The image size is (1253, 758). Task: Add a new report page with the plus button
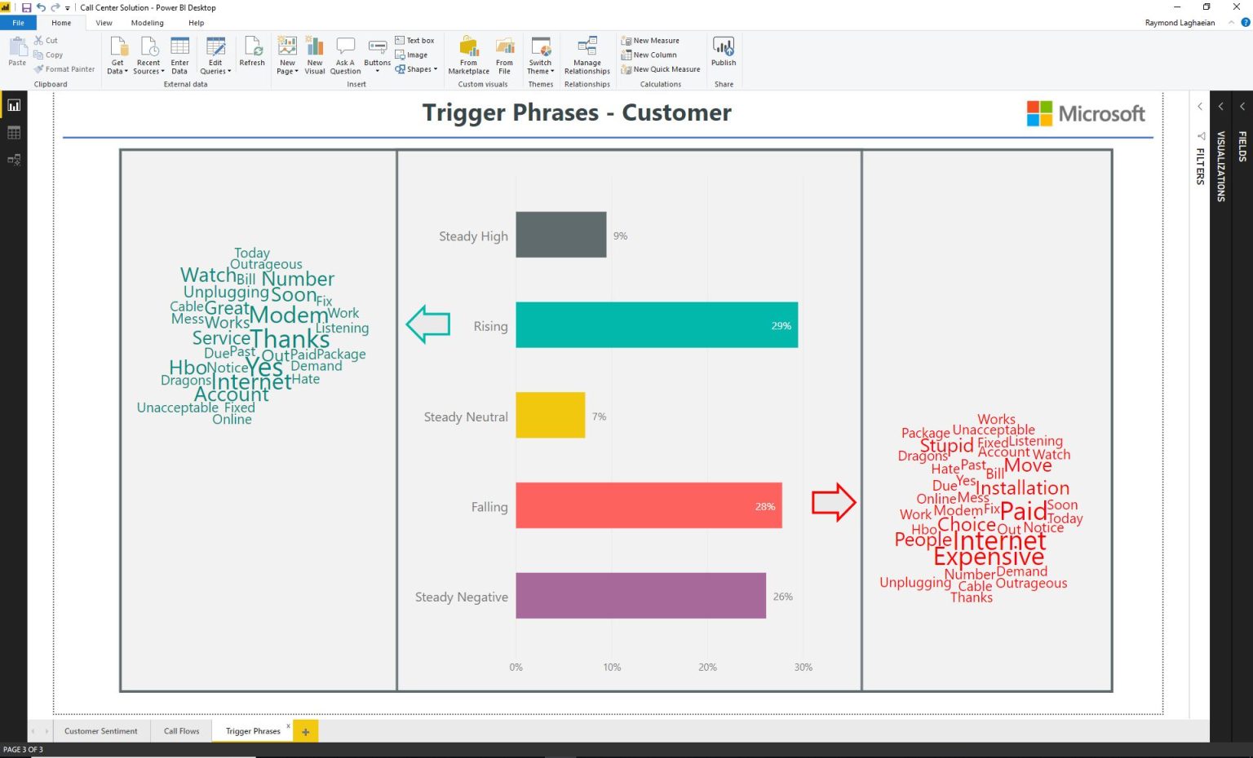305,731
